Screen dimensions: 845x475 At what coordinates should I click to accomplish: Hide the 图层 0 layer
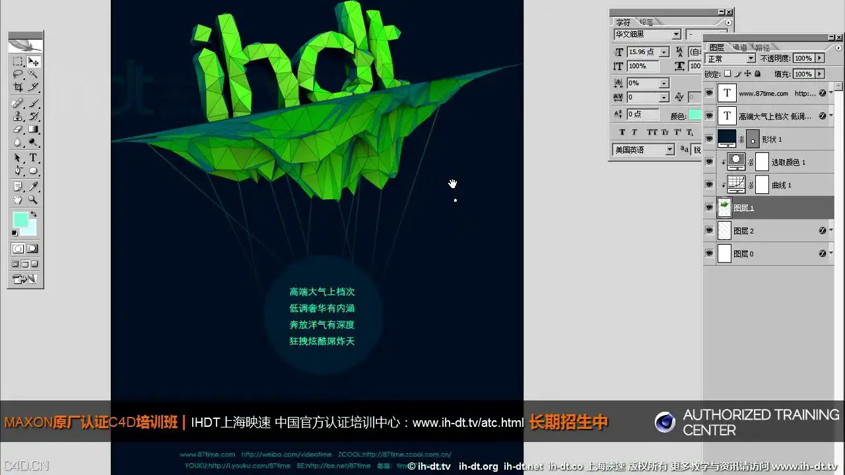[710, 253]
